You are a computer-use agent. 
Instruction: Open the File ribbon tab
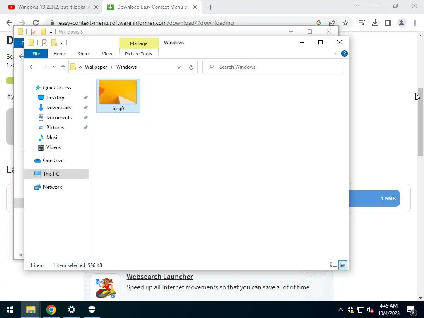36,54
